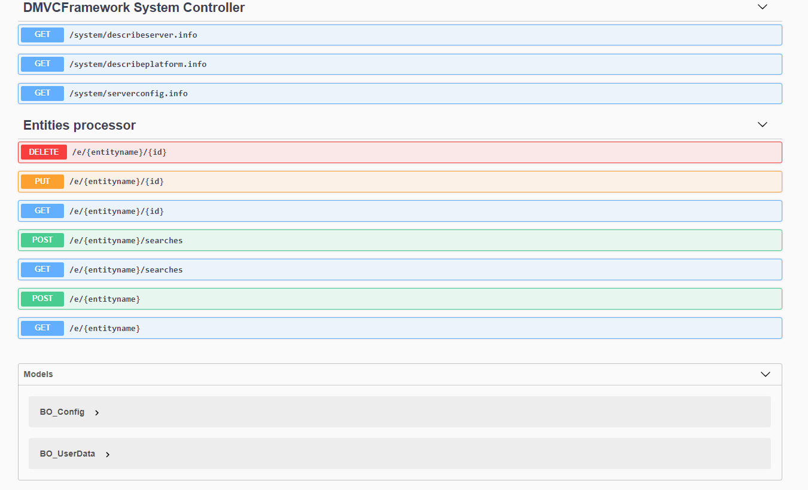Open the PUT row's /e/{entityname}/{id} path
The width and height of the screenshot is (808, 490).
point(117,181)
